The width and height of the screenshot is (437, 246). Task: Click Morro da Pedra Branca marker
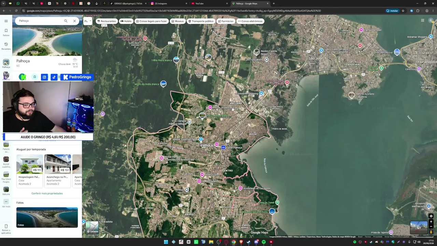[163, 84]
